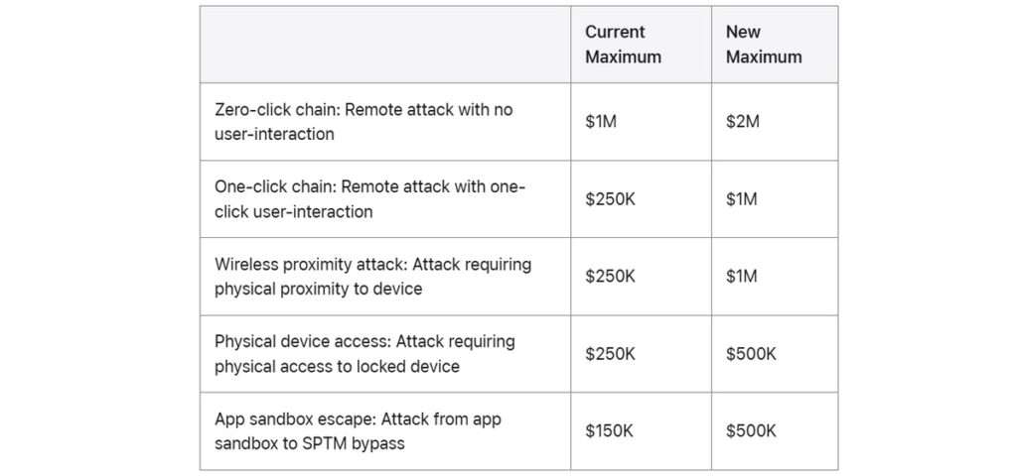This screenshot has height=476, width=1017.
Task: Select the "Physical device access" row description
Action: tap(364, 354)
